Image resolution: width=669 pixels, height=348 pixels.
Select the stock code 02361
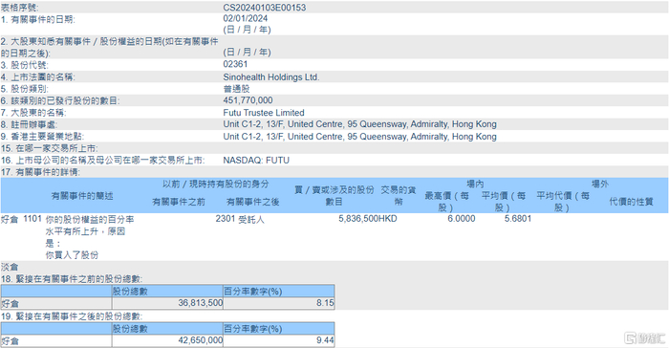pos(235,64)
